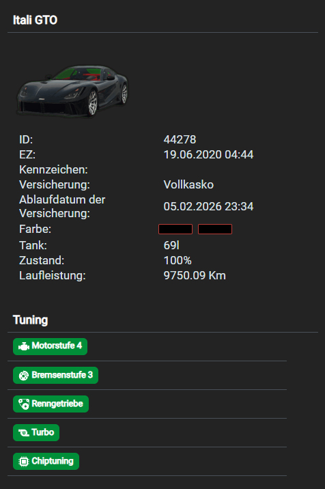
Task: Click the turbo icon in Turbo badge
Action: [24, 433]
